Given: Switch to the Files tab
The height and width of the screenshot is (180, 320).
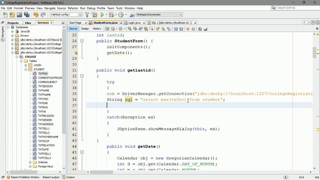Looking at the screenshot, I should (x=28, y=23).
